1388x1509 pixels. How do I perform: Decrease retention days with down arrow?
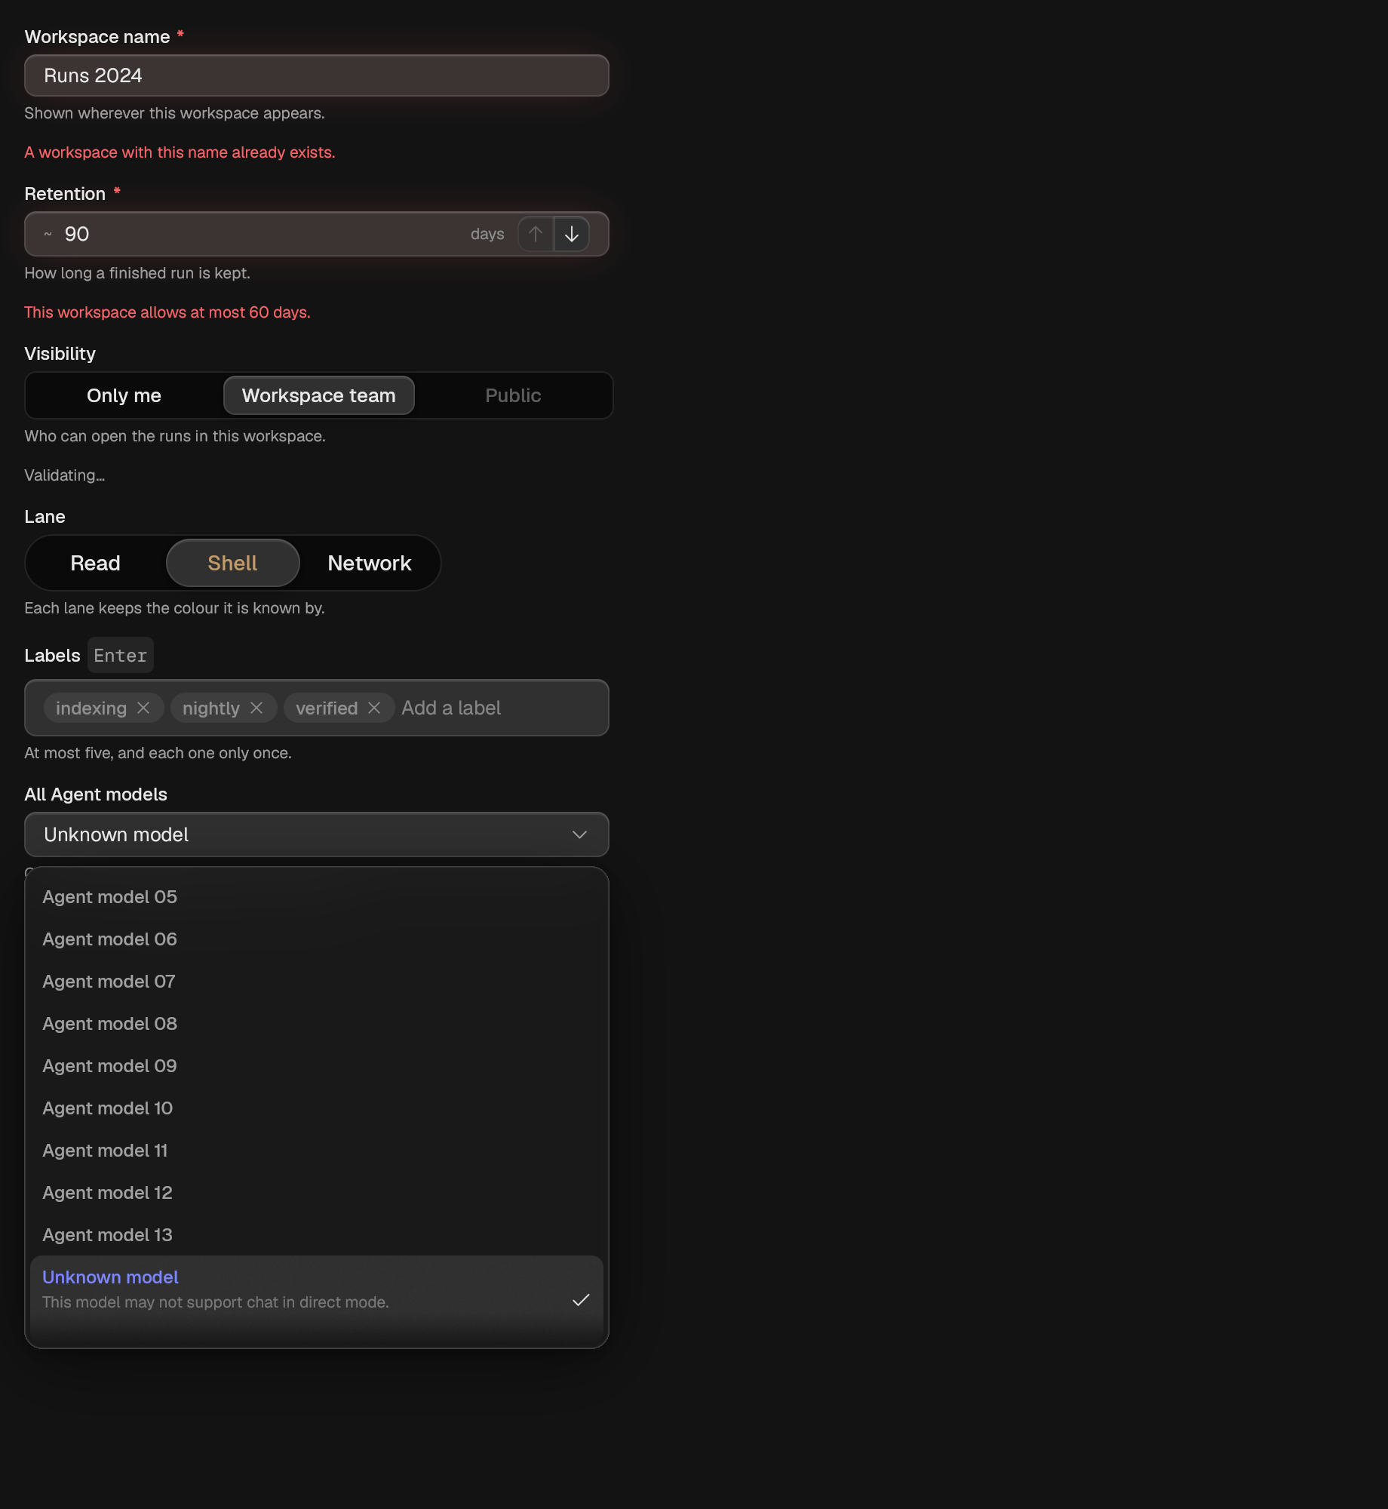pos(572,234)
